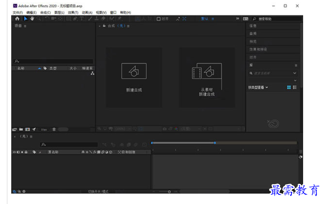Toggle the composition viewer lock icon
This screenshot has width=323, height=204.
[x=104, y=26]
